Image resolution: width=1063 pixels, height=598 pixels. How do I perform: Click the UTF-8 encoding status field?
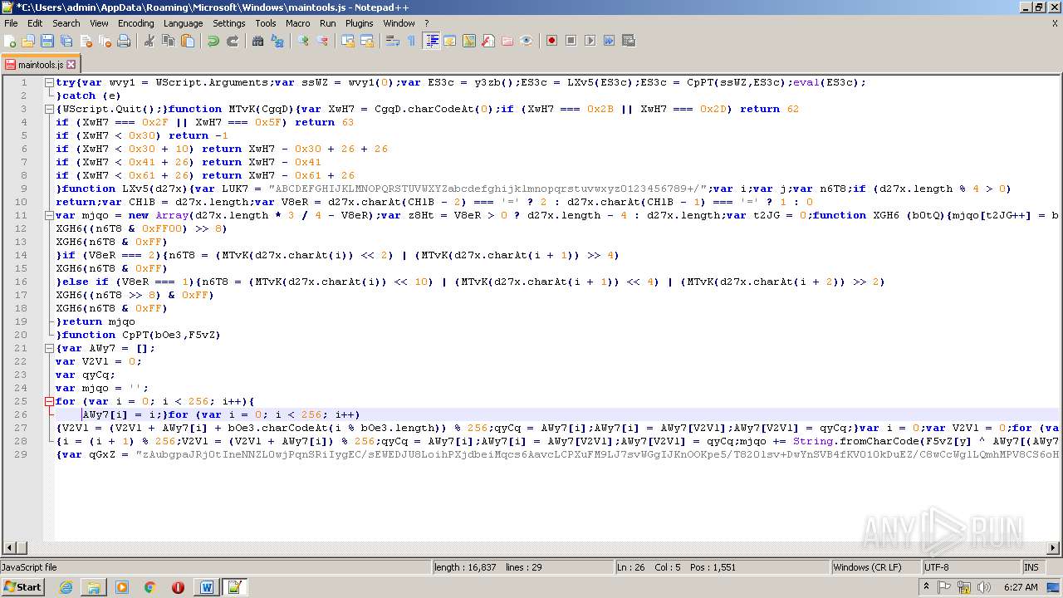[970, 567]
